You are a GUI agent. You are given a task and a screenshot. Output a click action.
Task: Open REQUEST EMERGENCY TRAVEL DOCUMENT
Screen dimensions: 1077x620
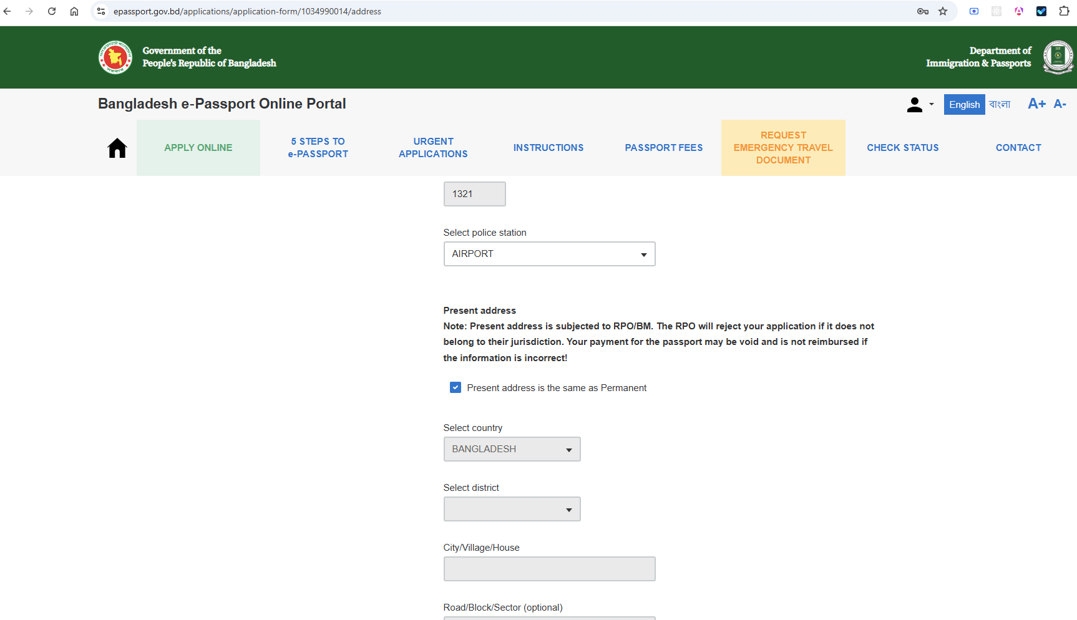783,148
